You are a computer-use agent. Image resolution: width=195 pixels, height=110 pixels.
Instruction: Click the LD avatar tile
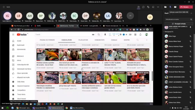click(150, 17)
